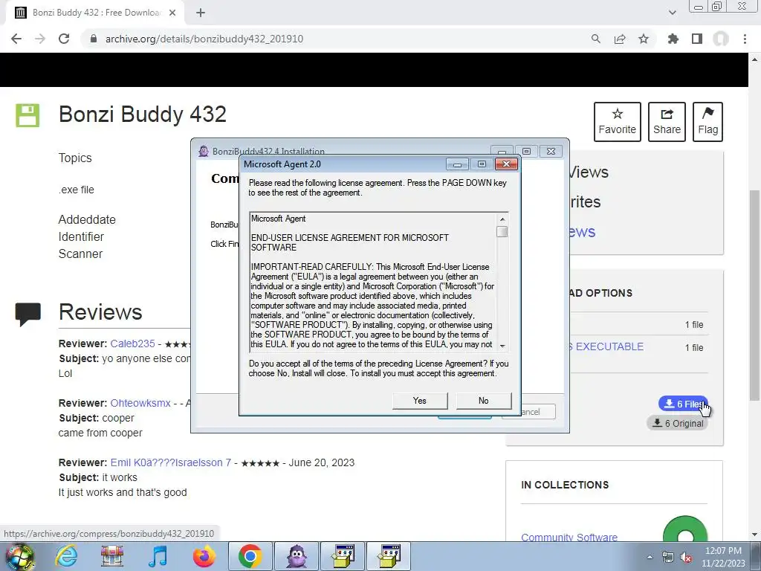Click the license text scrollbar down arrow

pyautogui.click(x=502, y=346)
